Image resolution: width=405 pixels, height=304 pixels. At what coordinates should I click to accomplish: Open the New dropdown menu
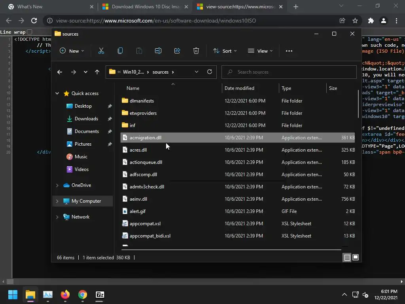(x=72, y=51)
